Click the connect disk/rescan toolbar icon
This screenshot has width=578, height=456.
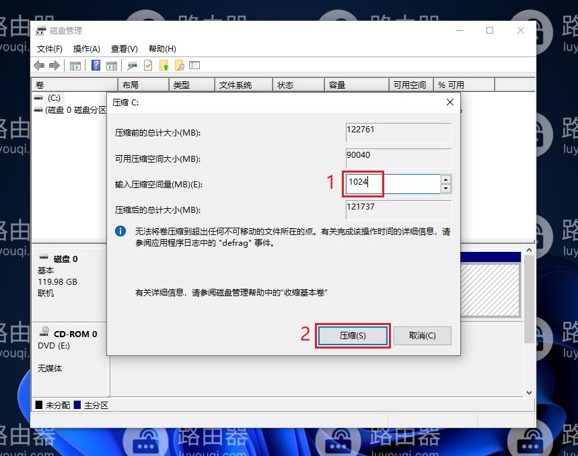point(132,66)
